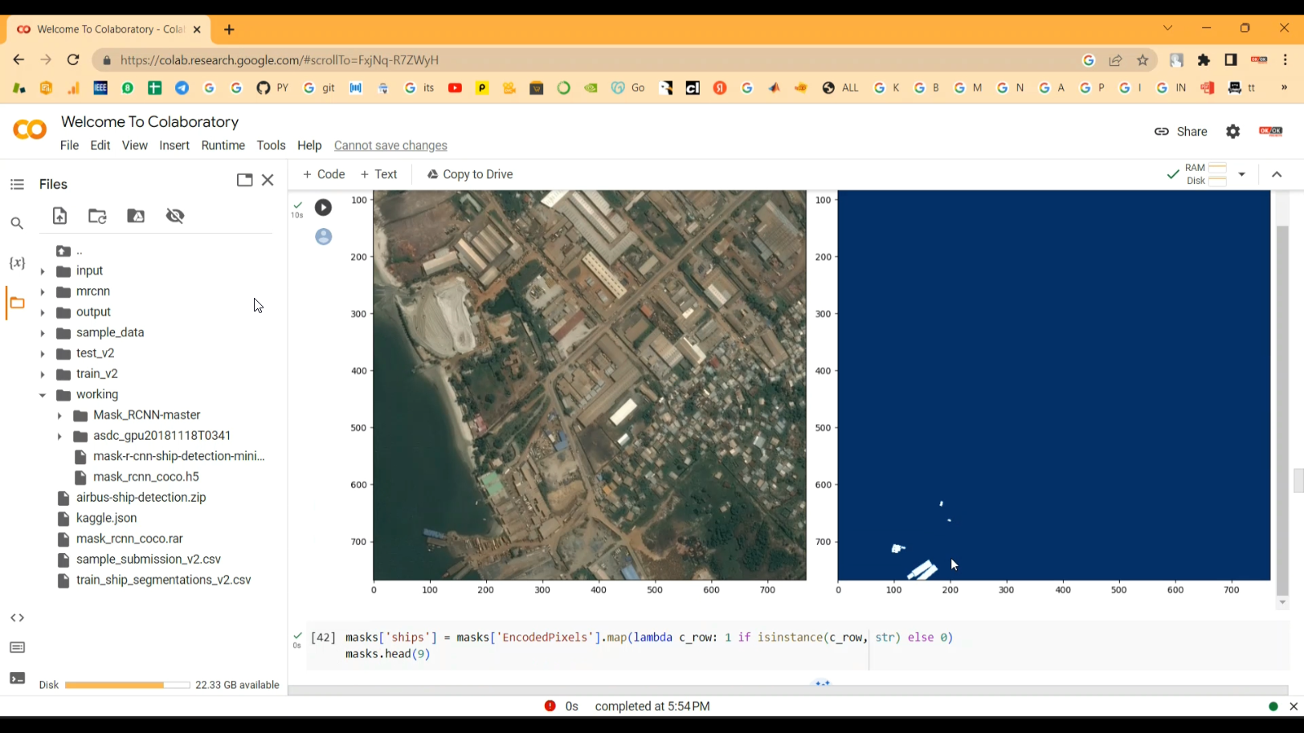1304x733 pixels.
Task: Expand the working folder
Action: pyautogui.click(x=43, y=394)
